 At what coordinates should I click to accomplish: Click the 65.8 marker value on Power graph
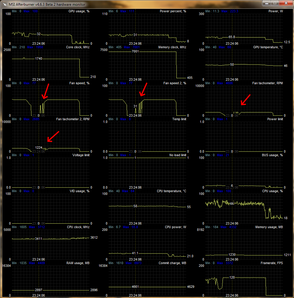[232, 37]
